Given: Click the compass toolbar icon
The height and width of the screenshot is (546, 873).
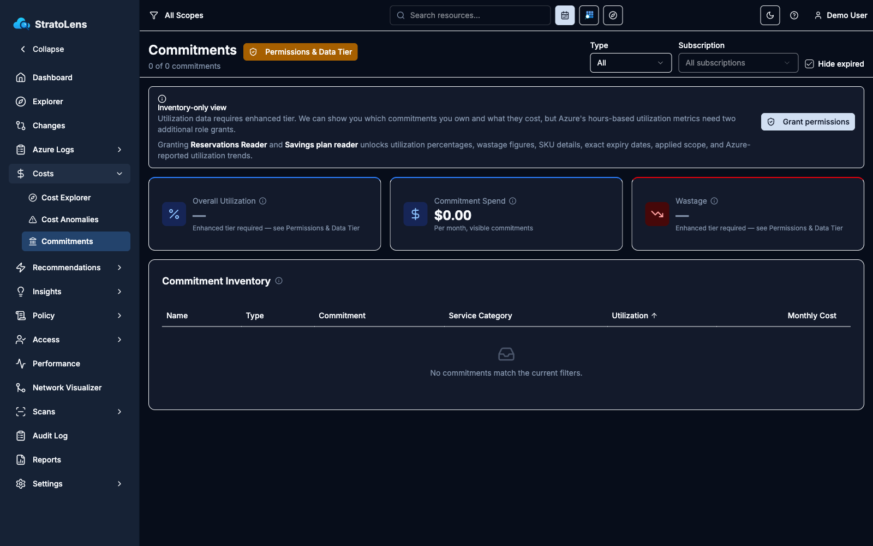Looking at the screenshot, I should pos(613,15).
